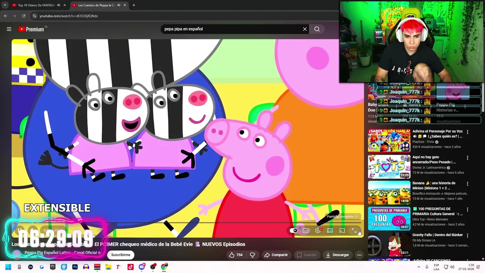The height and width of the screenshot is (273, 485).
Task: Open the site information icon in the address bar
Action: tap(34, 16)
